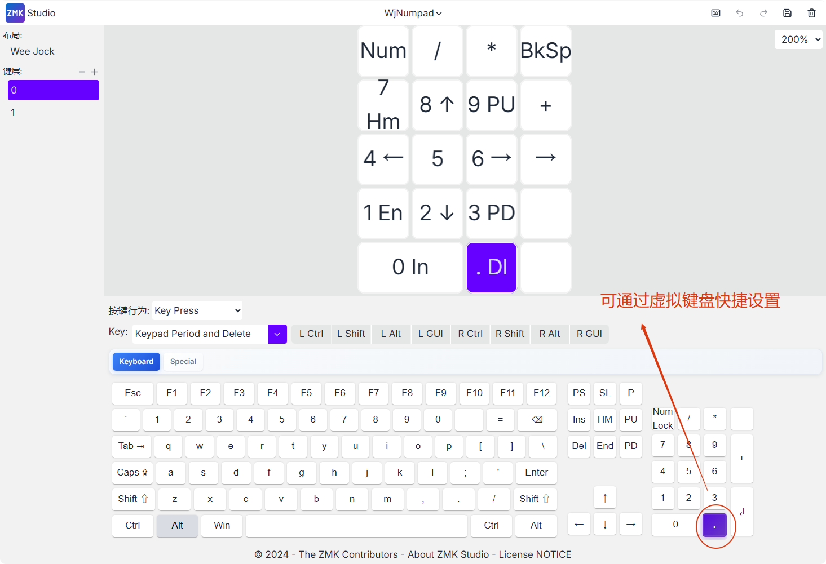The height and width of the screenshot is (564, 826).
Task: Select the 5 key on the layout
Action: coord(438,159)
